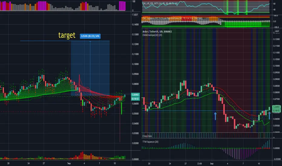Click the 02:58:52 countdown on left chart axis
This screenshot has width=282, height=166.
135,99
